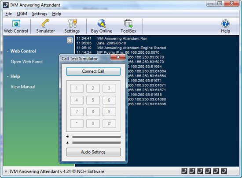Select the first phone line status icon

(184, 171)
